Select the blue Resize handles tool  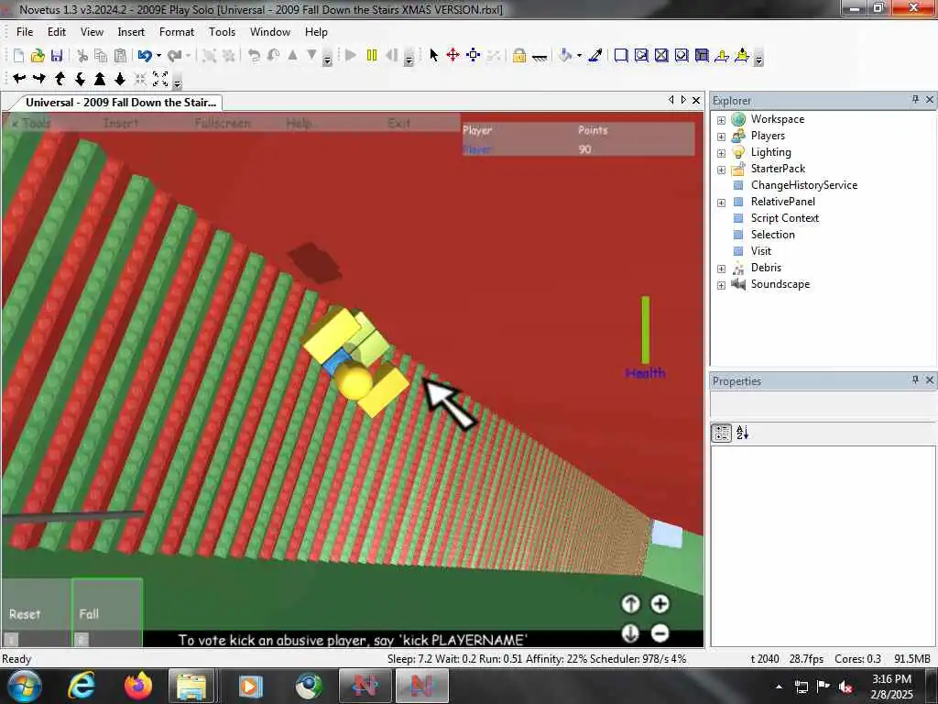[x=474, y=56]
